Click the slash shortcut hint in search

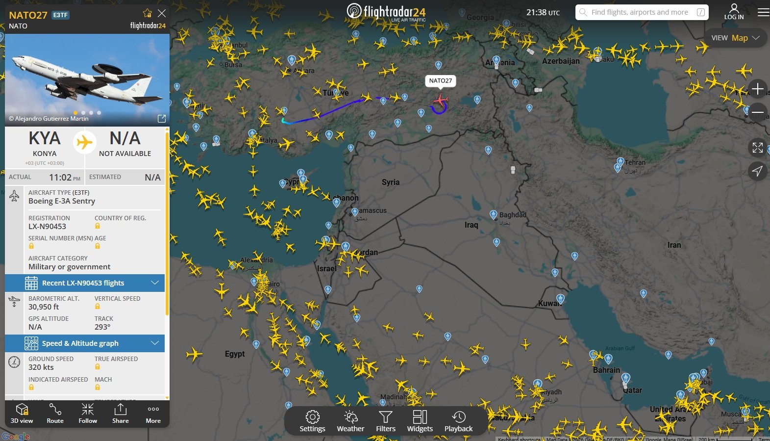[x=701, y=12]
